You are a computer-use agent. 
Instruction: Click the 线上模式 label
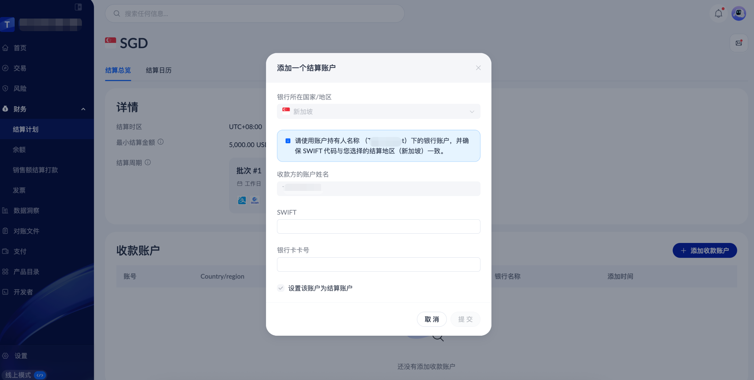coord(18,375)
